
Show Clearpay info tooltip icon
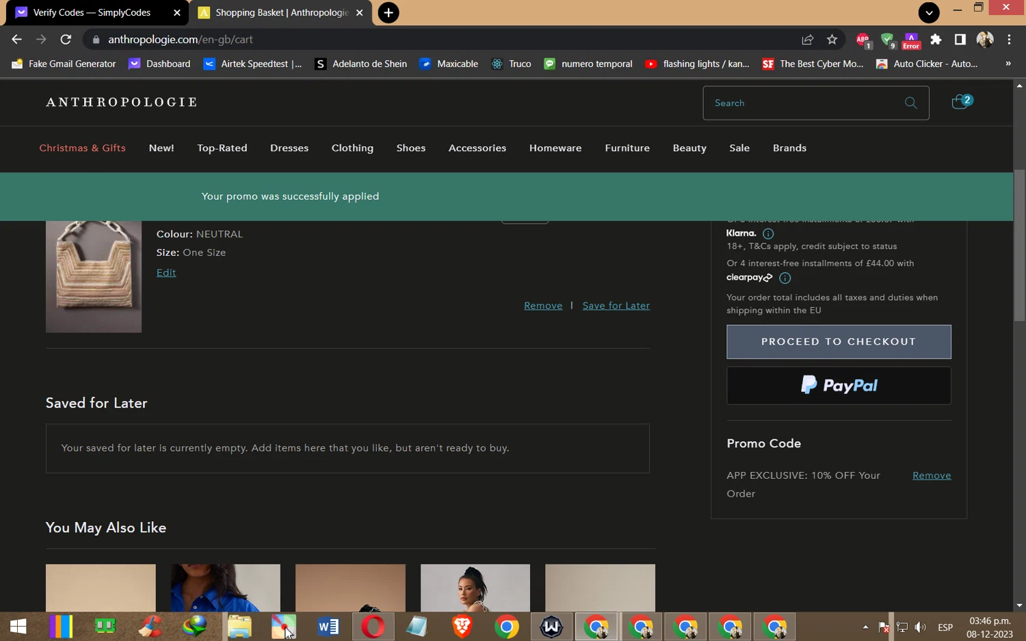tap(785, 278)
